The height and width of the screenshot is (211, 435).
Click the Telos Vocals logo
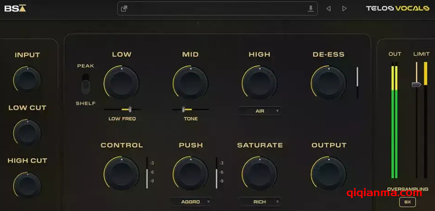(x=398, y=8)
